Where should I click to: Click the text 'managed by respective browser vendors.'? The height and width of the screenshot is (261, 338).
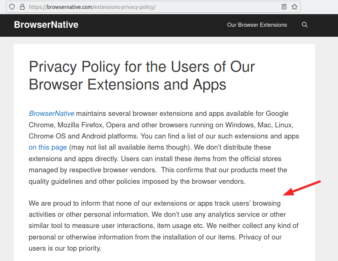point(93,170)
